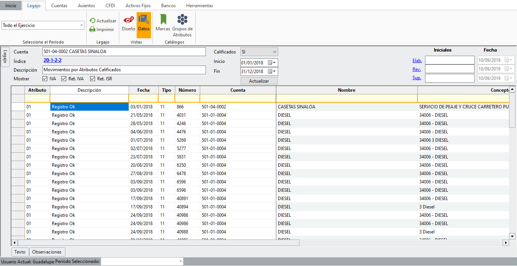Open the Fin date calendar picker
This screenshot has height=266, width=517.
[x=272, y=71]
